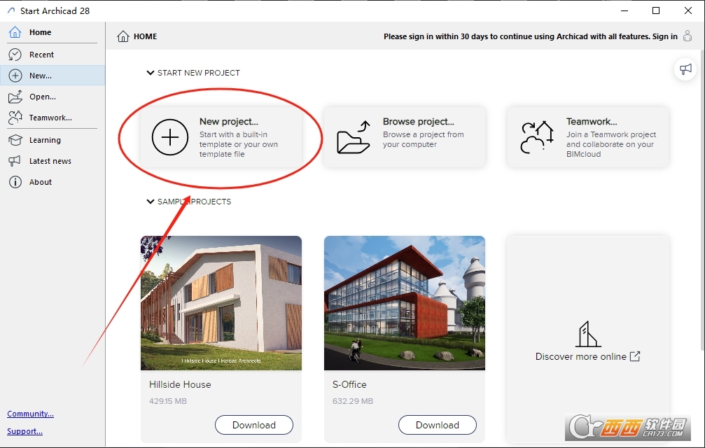Open the Community... link
The height and width of the screenshot is (448, 705).
(x=31, y=414)
